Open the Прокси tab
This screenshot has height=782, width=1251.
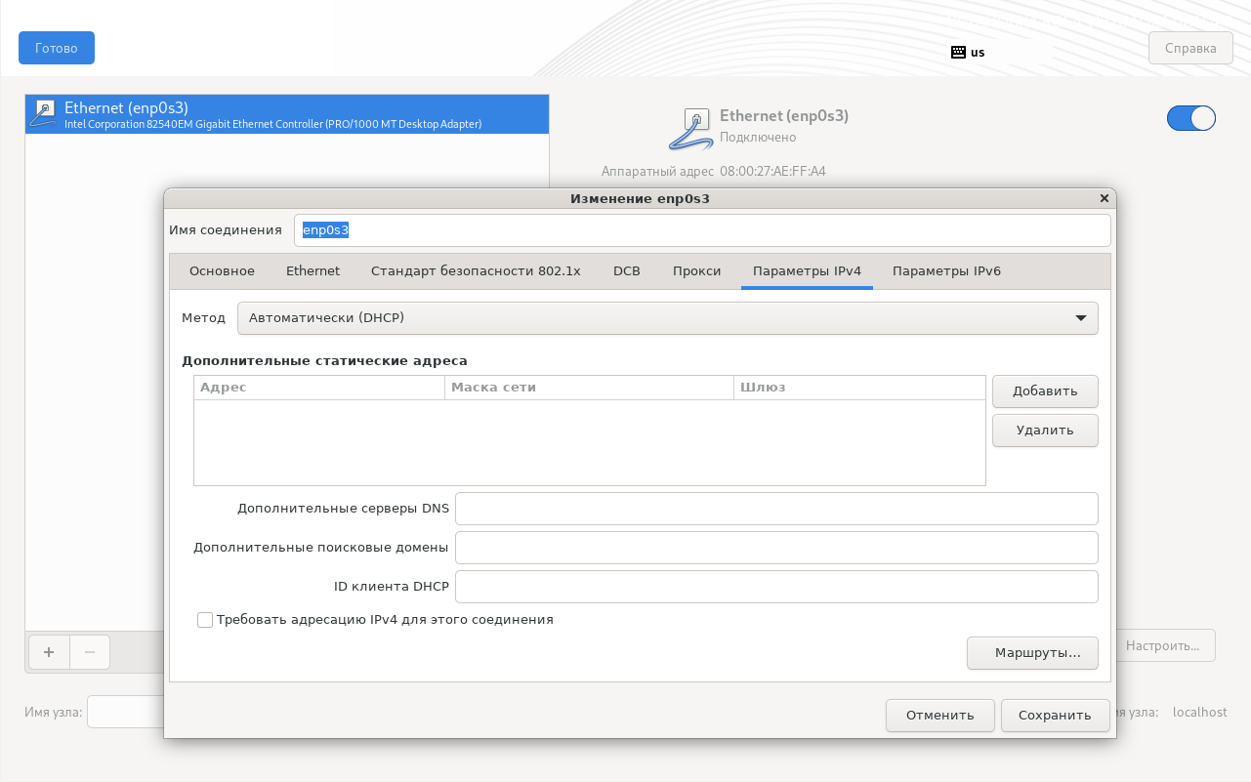pyautogui.click(x=696, y=271)
